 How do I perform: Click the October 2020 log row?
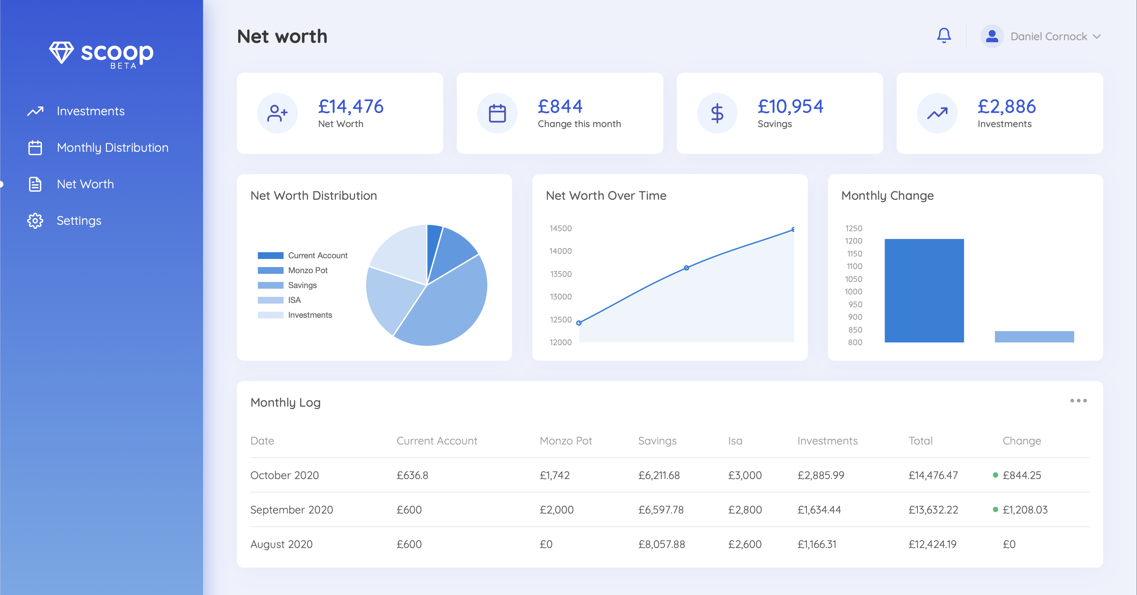[284, 475]
